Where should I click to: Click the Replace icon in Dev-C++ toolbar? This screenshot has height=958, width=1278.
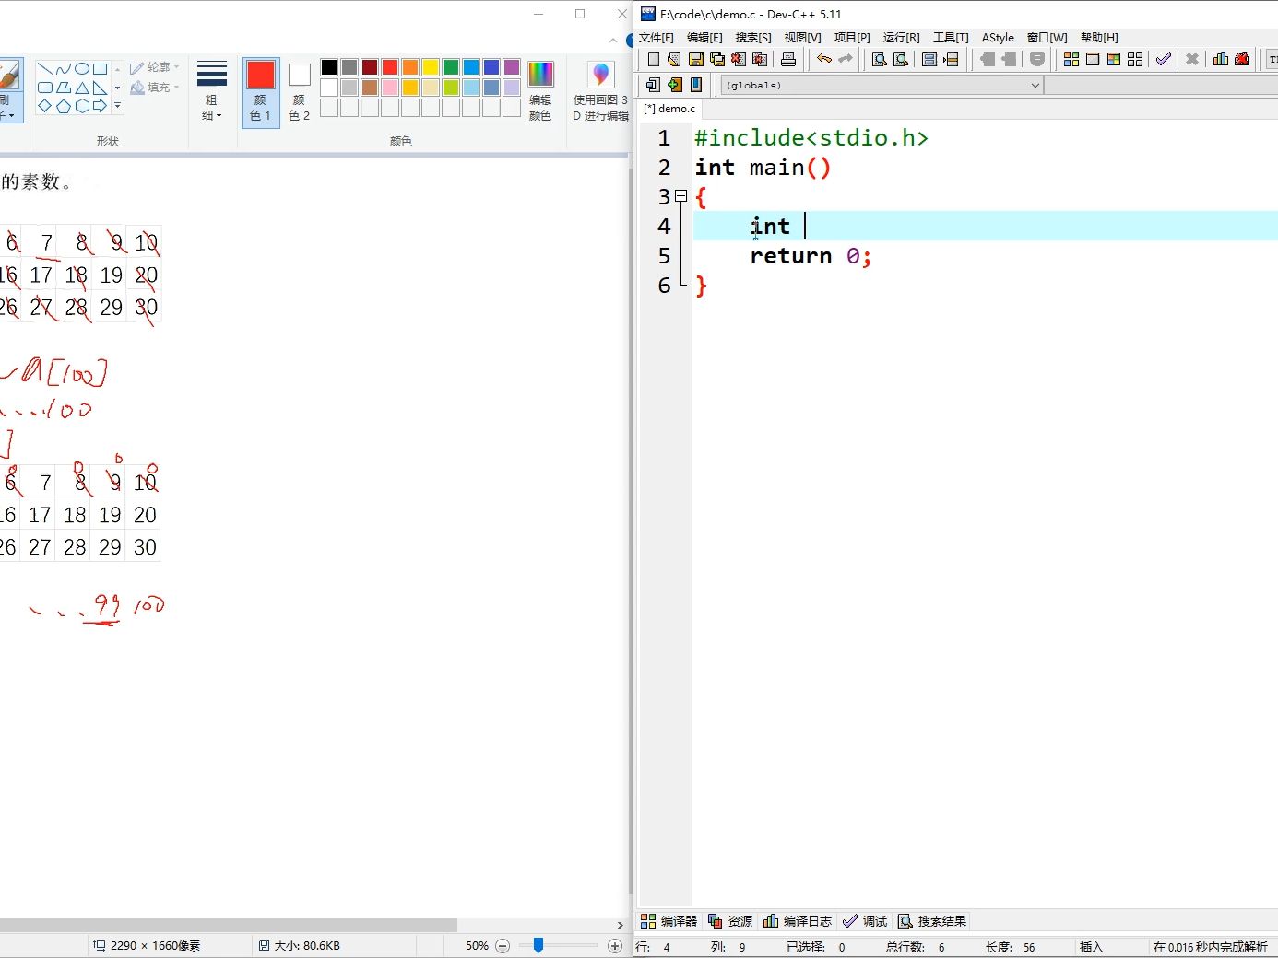click(x=901, y=59)
